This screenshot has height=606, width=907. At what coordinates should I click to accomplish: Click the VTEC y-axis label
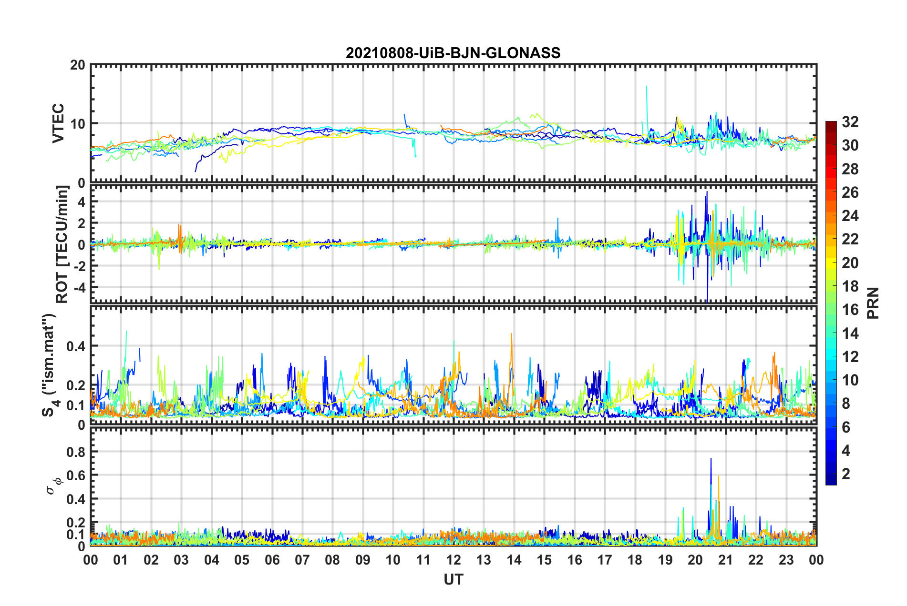pos(58,123)
